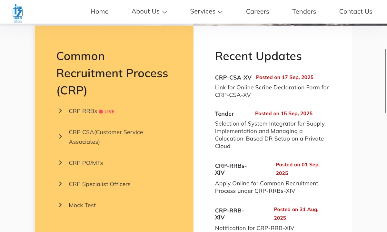Click the arrow next to CRP Specialist Officers
The height and width of the screenshot is (232, 387).
pyautogui.click(x=60, y=184)
